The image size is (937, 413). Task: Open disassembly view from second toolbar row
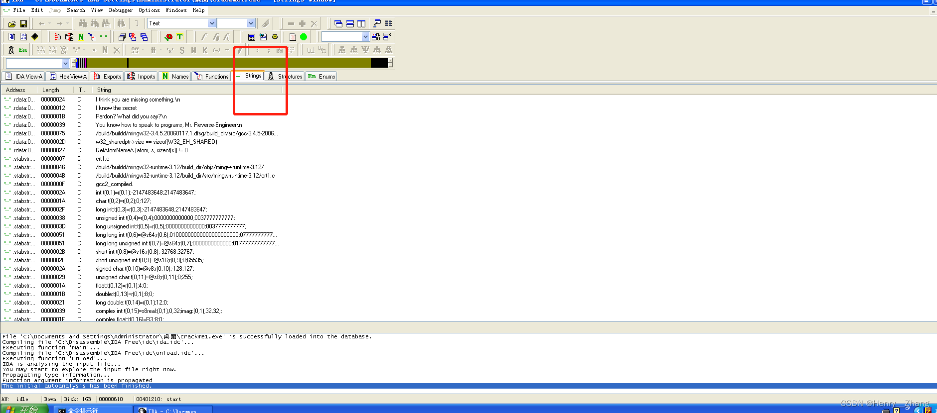coord(12,37)
